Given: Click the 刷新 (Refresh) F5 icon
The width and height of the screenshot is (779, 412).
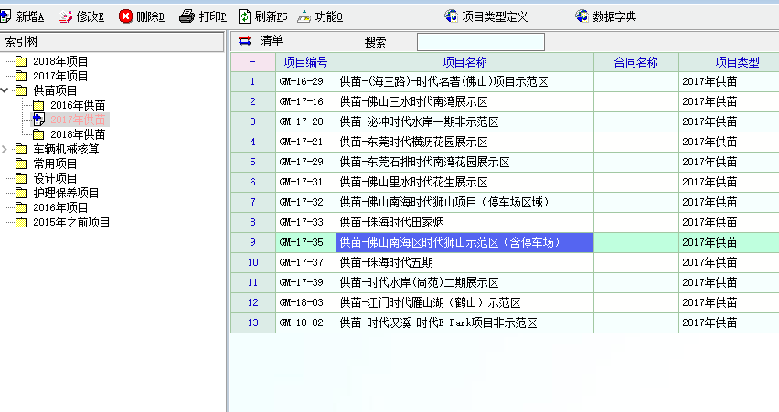Looking at the screenshot, I should 244,16.
